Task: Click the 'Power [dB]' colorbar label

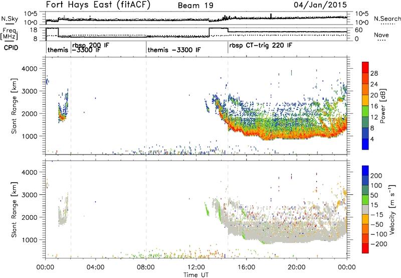Action: [383, 106]
